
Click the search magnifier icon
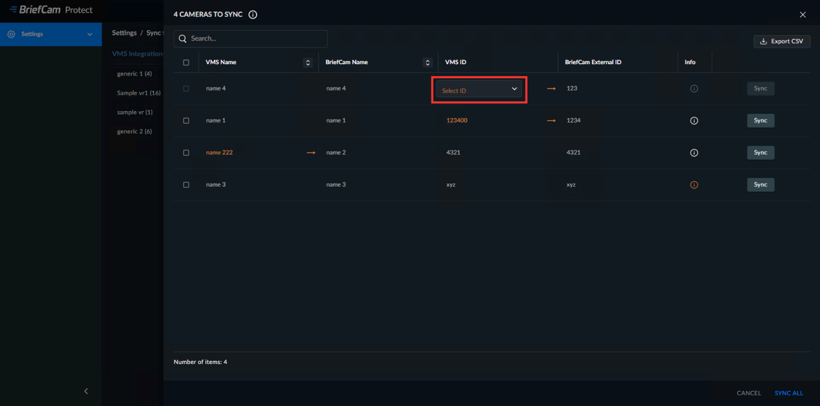(x=183, y=39)
